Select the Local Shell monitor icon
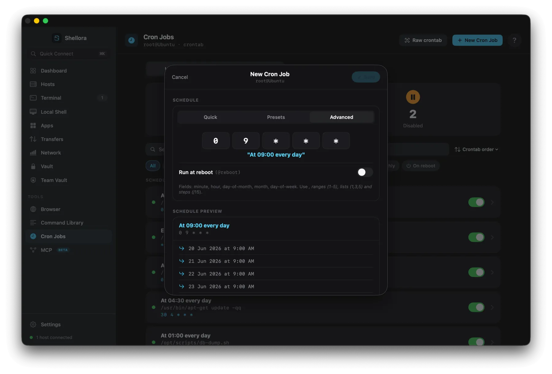This screenshot has height=374, width=552. (x=33, y=112)
